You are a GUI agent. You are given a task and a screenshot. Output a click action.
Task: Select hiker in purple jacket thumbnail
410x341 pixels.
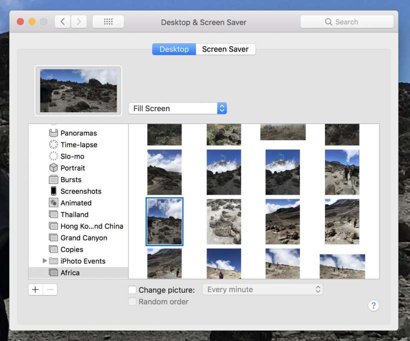tap(224, 264)
